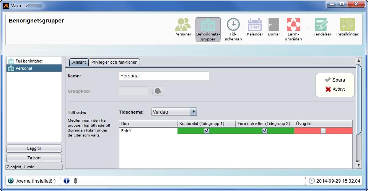Click the scrollbar down arrow
The height and width of the screenshot is (191, 368).
pos(358,165)
